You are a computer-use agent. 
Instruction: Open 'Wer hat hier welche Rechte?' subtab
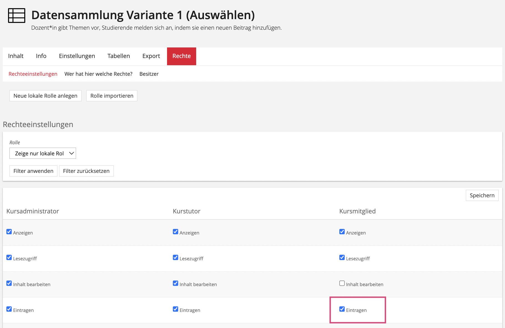tap(98, 74)
